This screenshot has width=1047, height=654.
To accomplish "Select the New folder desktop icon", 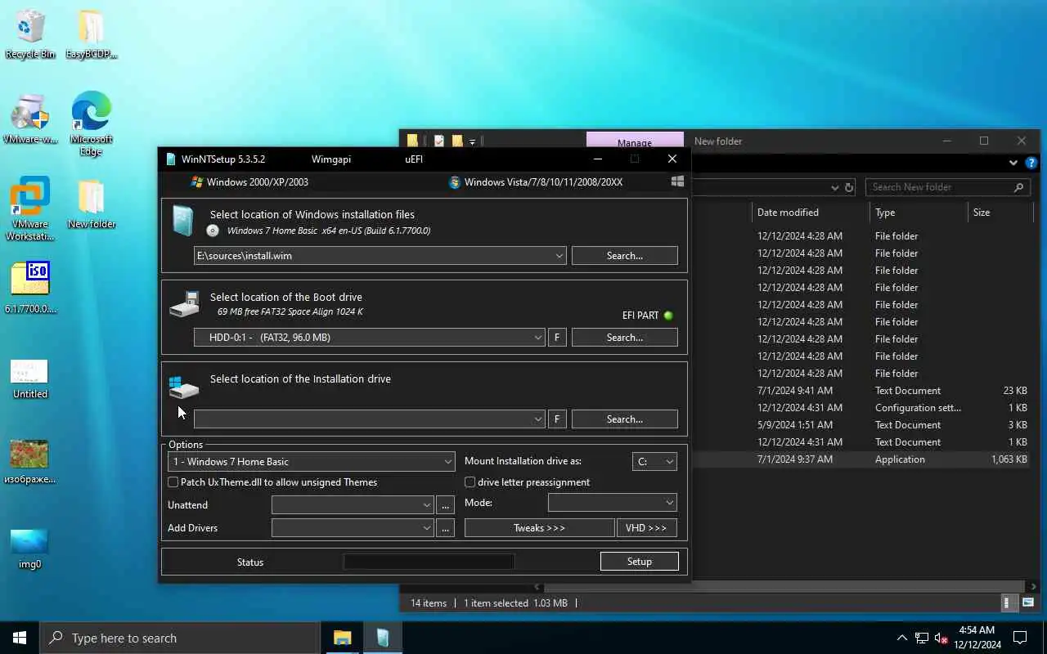I will 91,204.
